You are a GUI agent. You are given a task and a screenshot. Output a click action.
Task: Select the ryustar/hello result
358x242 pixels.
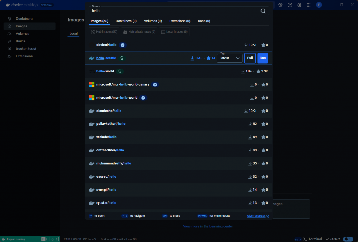[179, 203]
